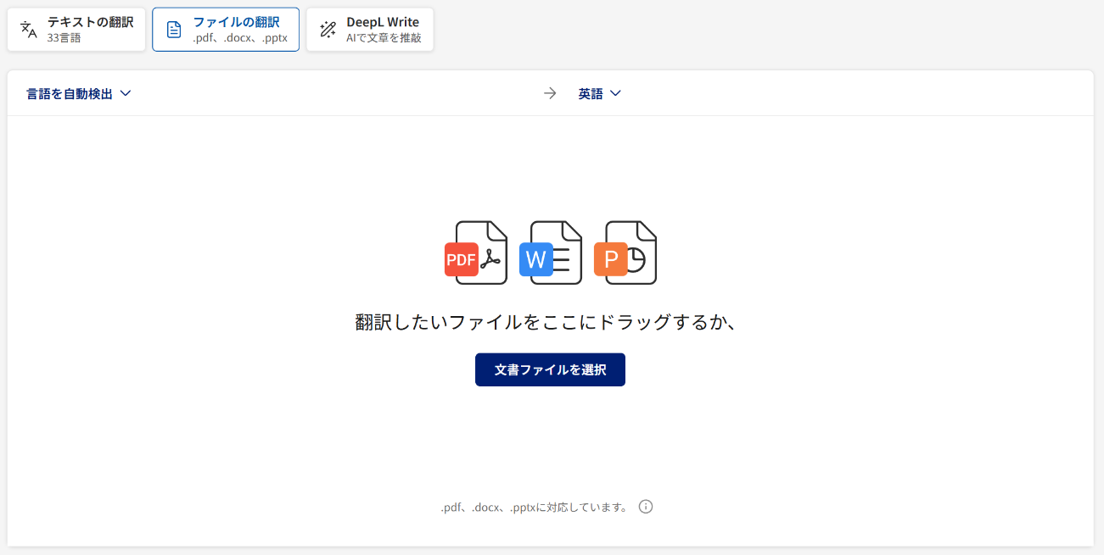Open the 英語 target language dropdown
This screenshot has width=1104, height=555.
(600, 94)
